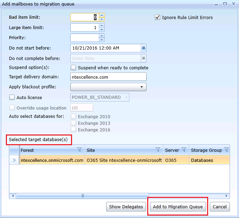Screen dimensions: 239x218
Task: Select the O365 server cell
Action: pyautogui.click(x=176, y=160)
